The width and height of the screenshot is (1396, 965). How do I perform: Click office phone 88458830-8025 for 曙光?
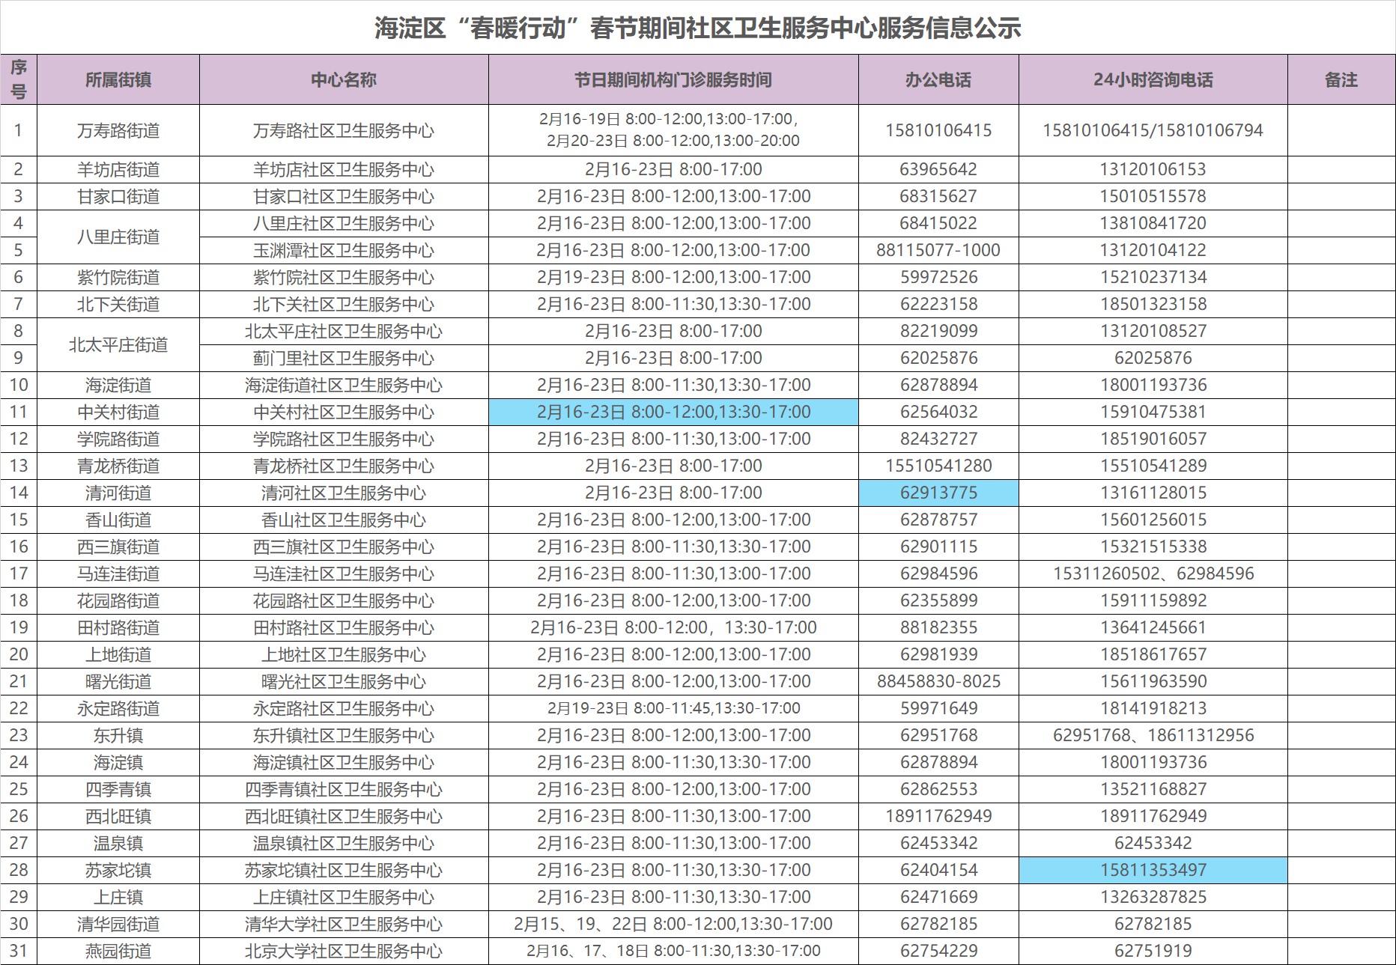click(938, 681)
